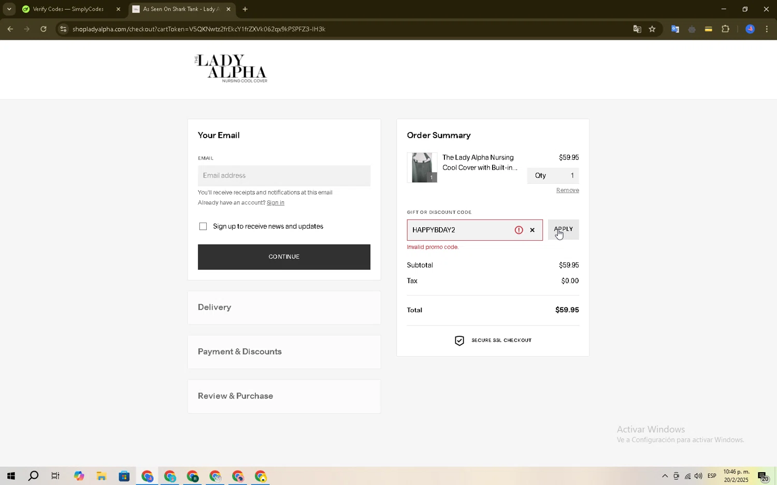Reload the checkout page

(x=44, y=29)
